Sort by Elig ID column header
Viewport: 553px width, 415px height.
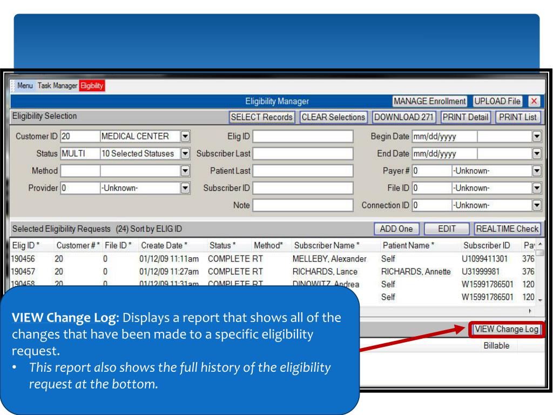[26, 246]
